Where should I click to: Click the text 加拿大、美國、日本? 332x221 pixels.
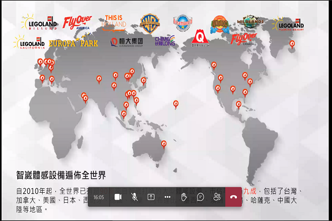pos(46,200)
